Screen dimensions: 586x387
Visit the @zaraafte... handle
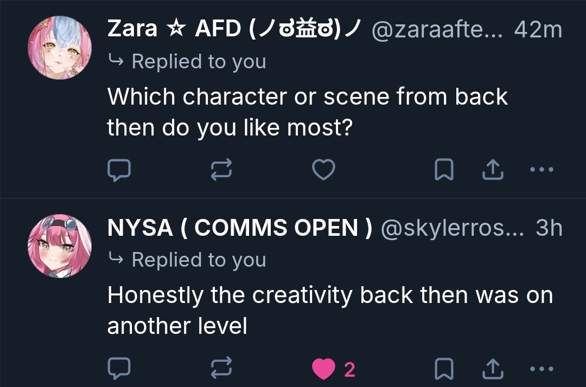438,30
